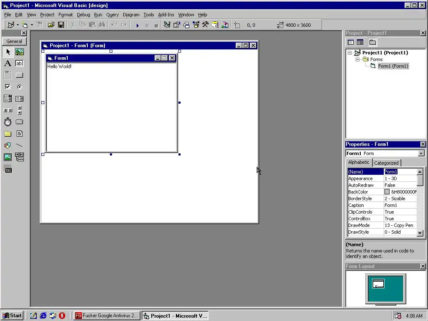The width and height of the screenshot is (428, 321).
Task: Select the Data control tool
Action: click(19, 157)
